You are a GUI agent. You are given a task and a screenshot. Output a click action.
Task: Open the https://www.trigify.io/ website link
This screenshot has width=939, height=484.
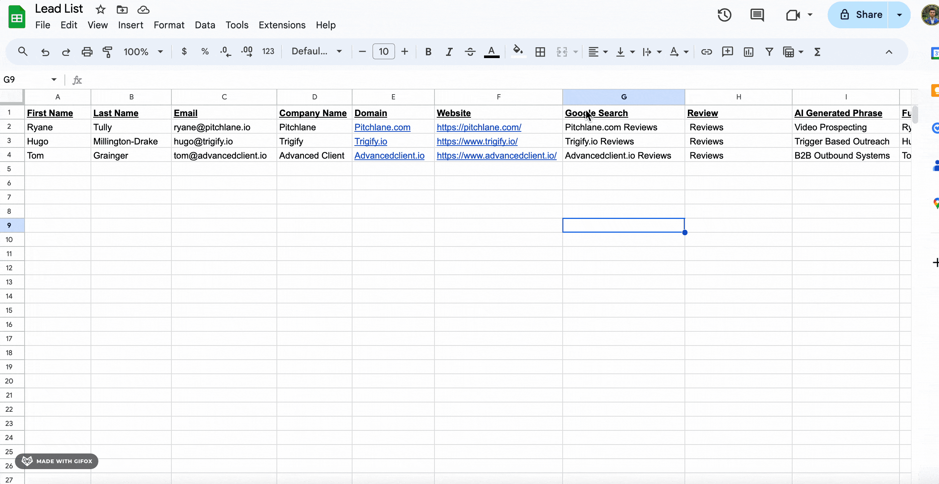[x=477, y=141]
